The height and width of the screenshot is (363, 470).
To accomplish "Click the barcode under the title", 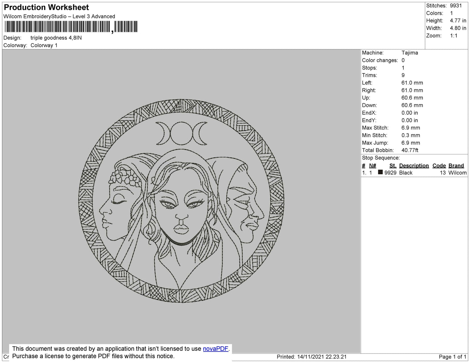I will coord(71,27).
